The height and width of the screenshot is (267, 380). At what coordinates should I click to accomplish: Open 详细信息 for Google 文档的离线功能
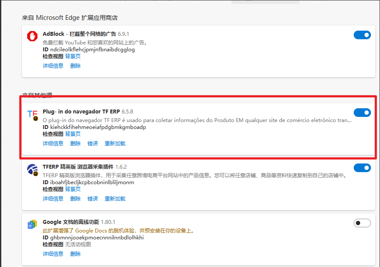[53, 254]
